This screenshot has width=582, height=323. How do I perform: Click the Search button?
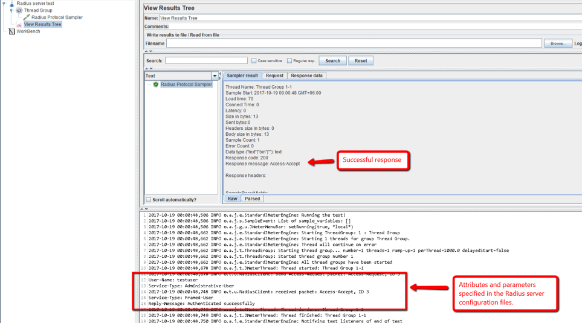coord(332,61)
